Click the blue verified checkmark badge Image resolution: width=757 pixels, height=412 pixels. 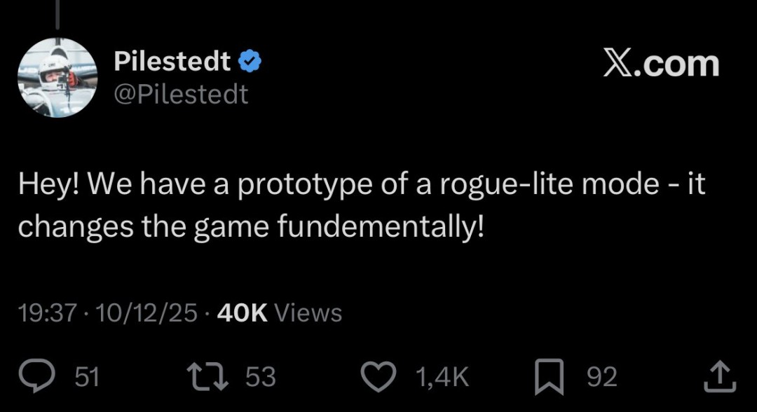coord(250,62)
